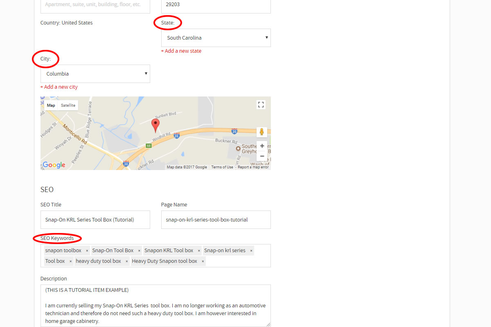The width and height of the screenshot is (491, 327).
Task: Click 'Map data ©2017 Google' text
Action: [x=187, y=167]
